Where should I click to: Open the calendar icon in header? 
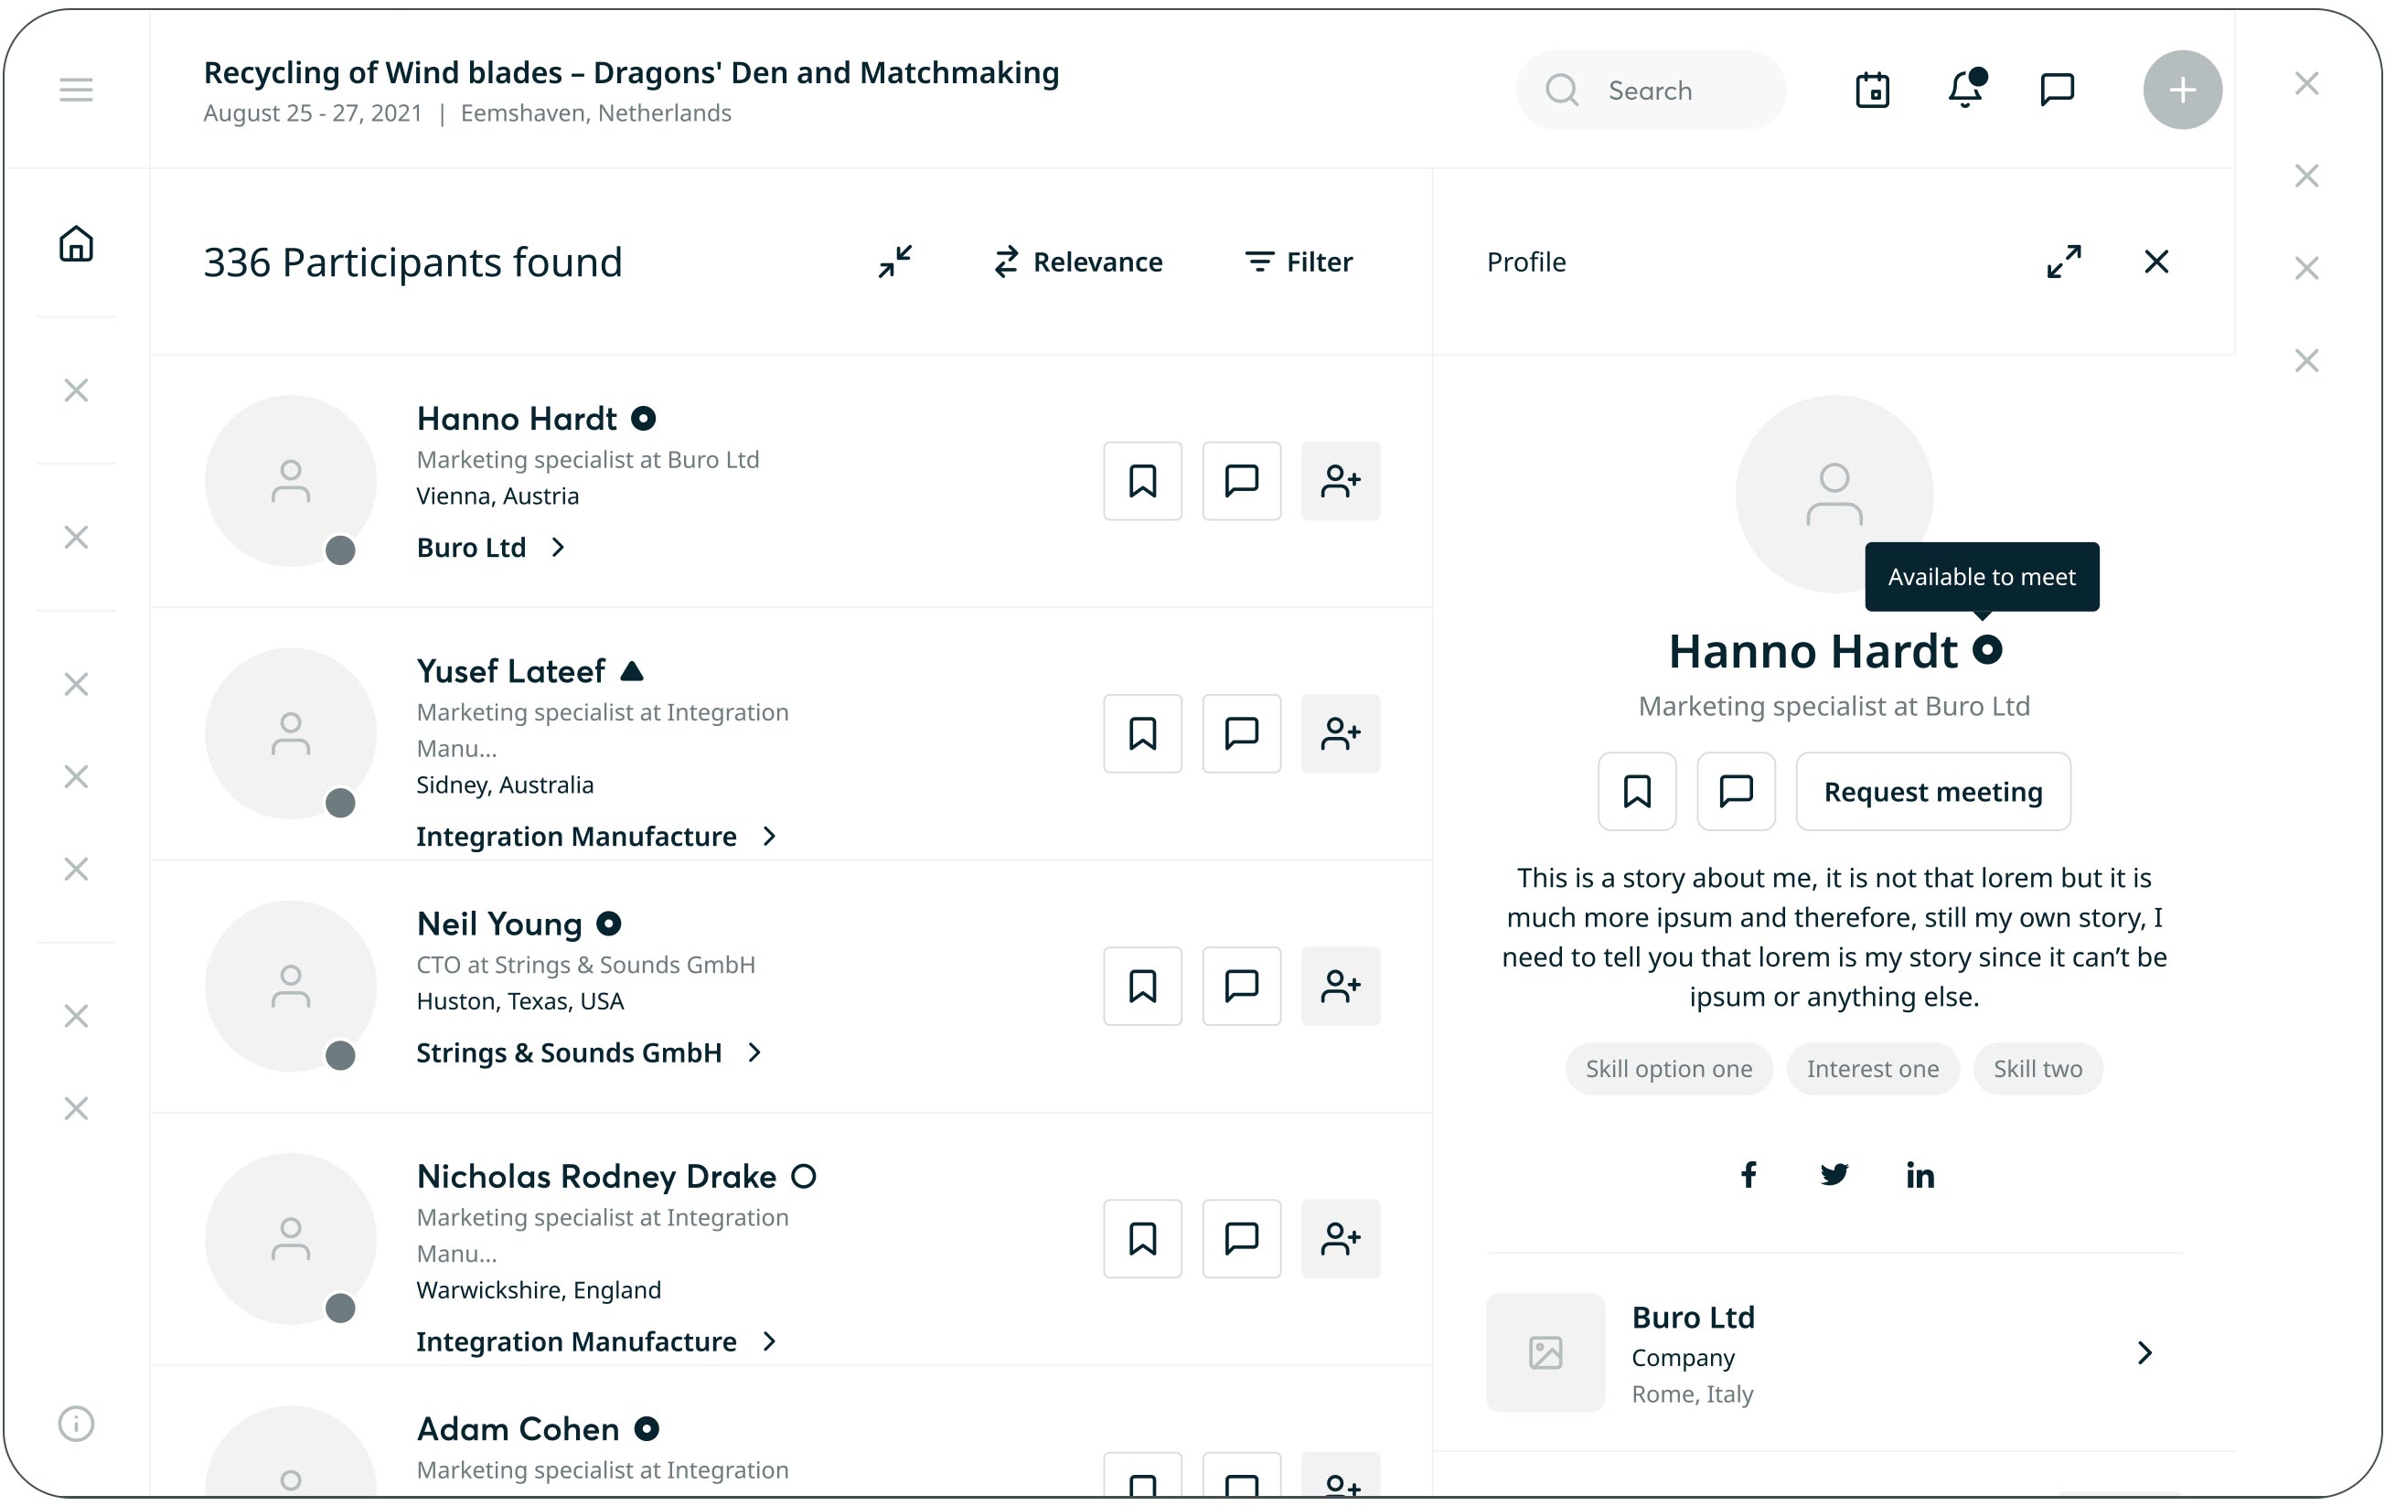point(1872,91)
